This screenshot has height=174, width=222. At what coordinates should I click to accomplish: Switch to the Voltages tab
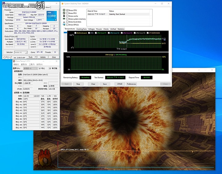91,29
